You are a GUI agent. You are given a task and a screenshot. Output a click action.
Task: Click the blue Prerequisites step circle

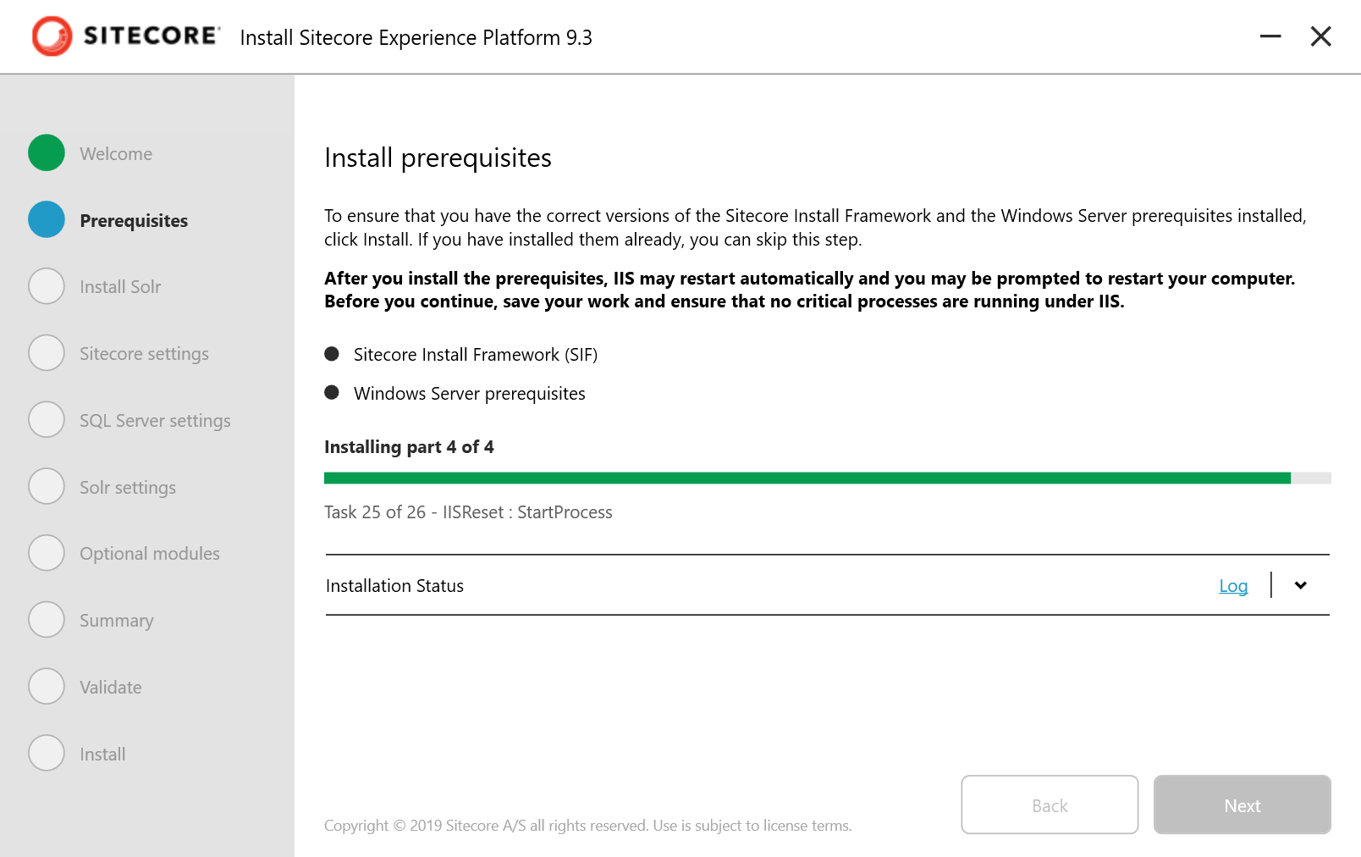[47, 219]
